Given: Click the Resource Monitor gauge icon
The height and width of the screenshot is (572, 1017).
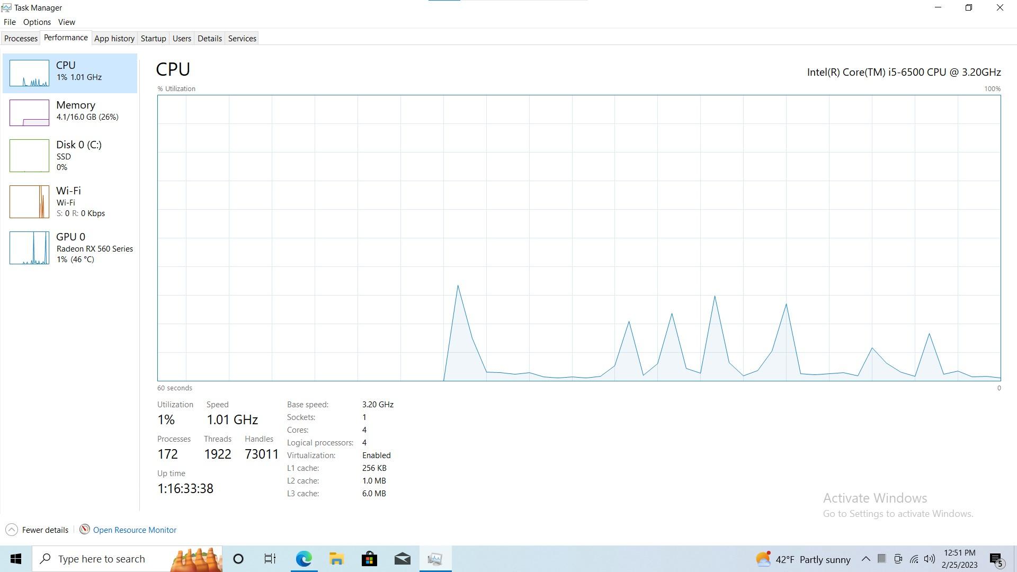Looking at the screenshot, I should [85, 530].
